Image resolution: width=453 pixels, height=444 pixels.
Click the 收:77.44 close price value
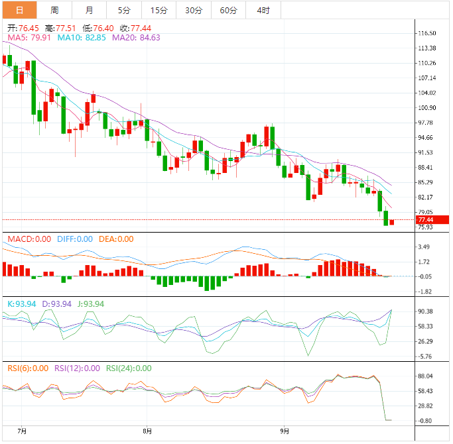135,28
